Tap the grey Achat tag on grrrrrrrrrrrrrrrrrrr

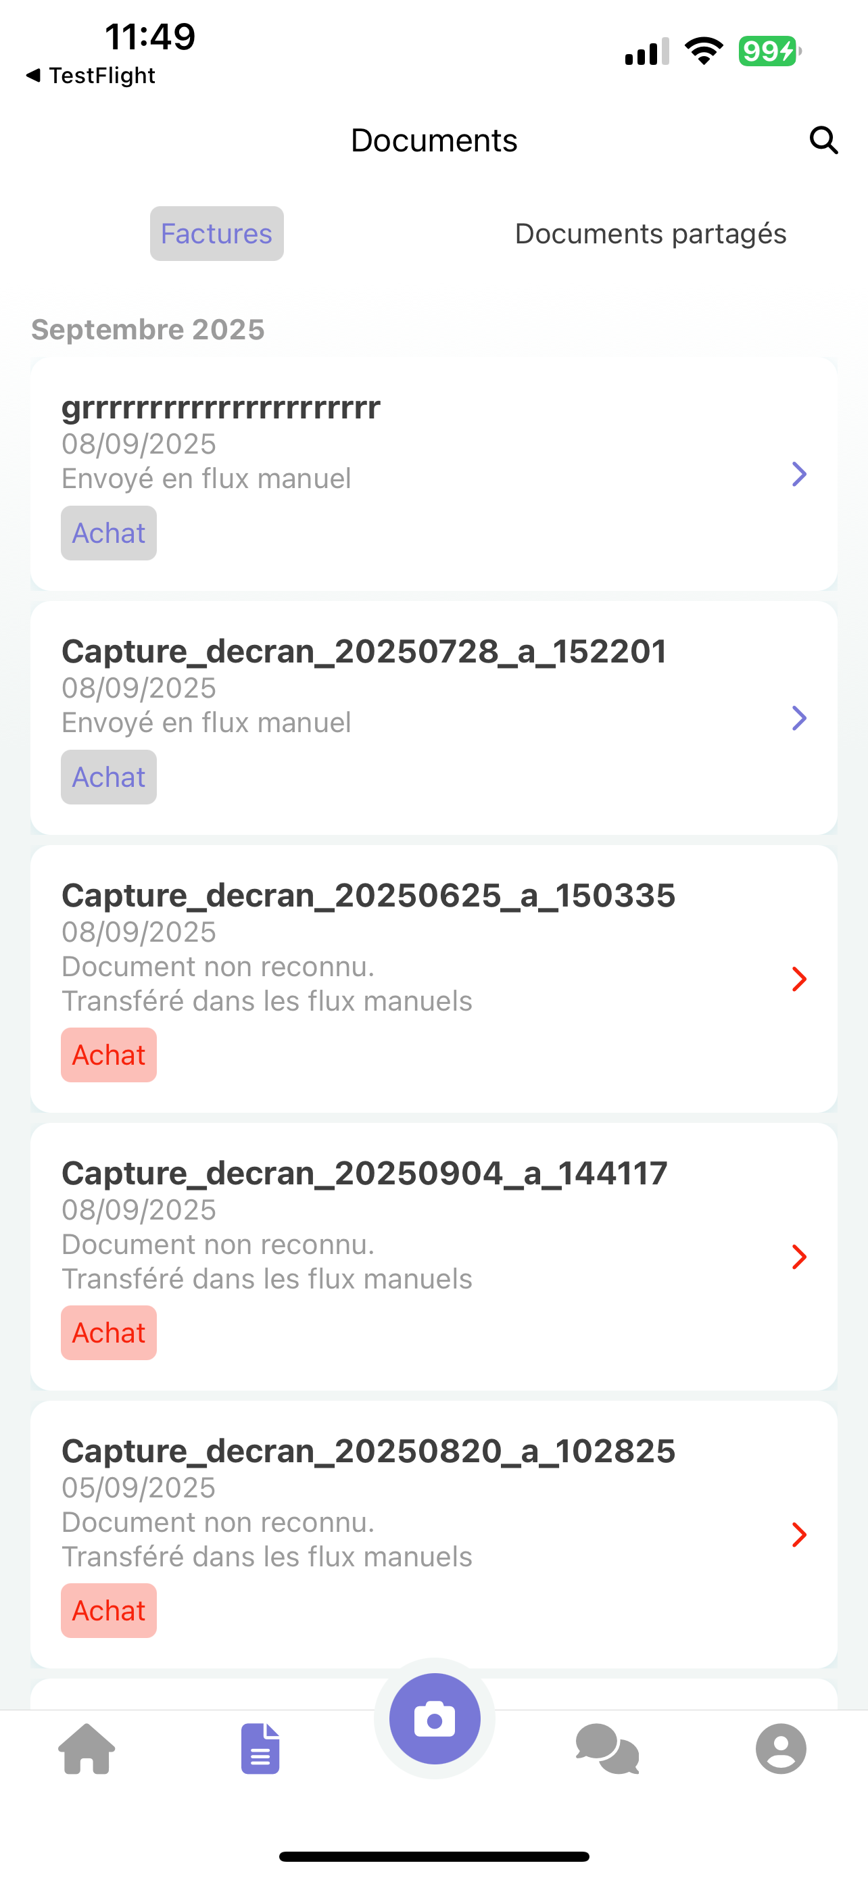coord(109,533)
